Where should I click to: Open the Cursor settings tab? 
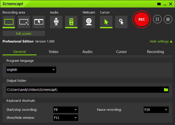tap(121, 52)
